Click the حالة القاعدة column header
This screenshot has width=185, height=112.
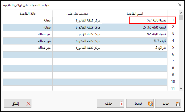pos(28,14)
